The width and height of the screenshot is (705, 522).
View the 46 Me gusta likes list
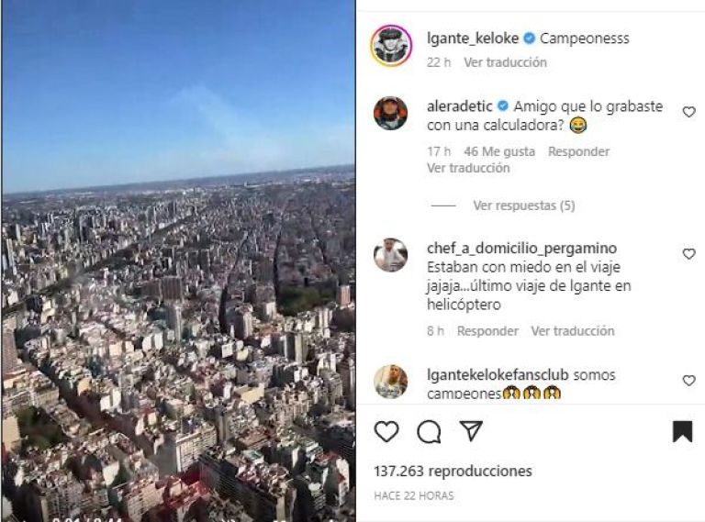pos(499,151)
